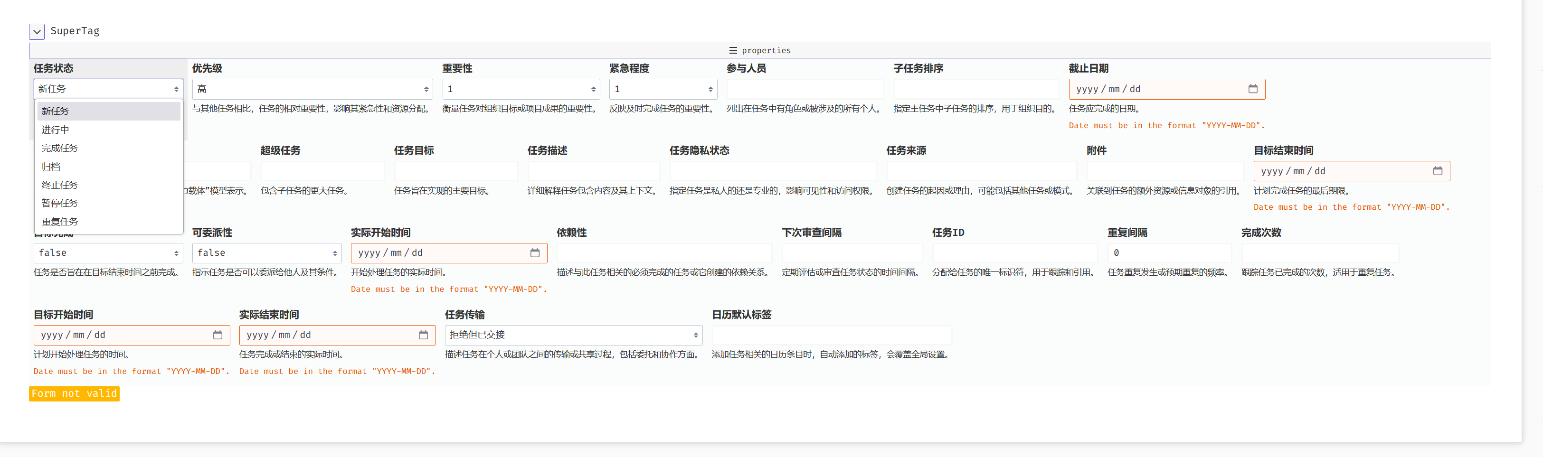Image resolution: width=1543 pixels, height=457 pixels.
Task: Choose 完成任务 option in dropdown list
Action: [59, 148]
